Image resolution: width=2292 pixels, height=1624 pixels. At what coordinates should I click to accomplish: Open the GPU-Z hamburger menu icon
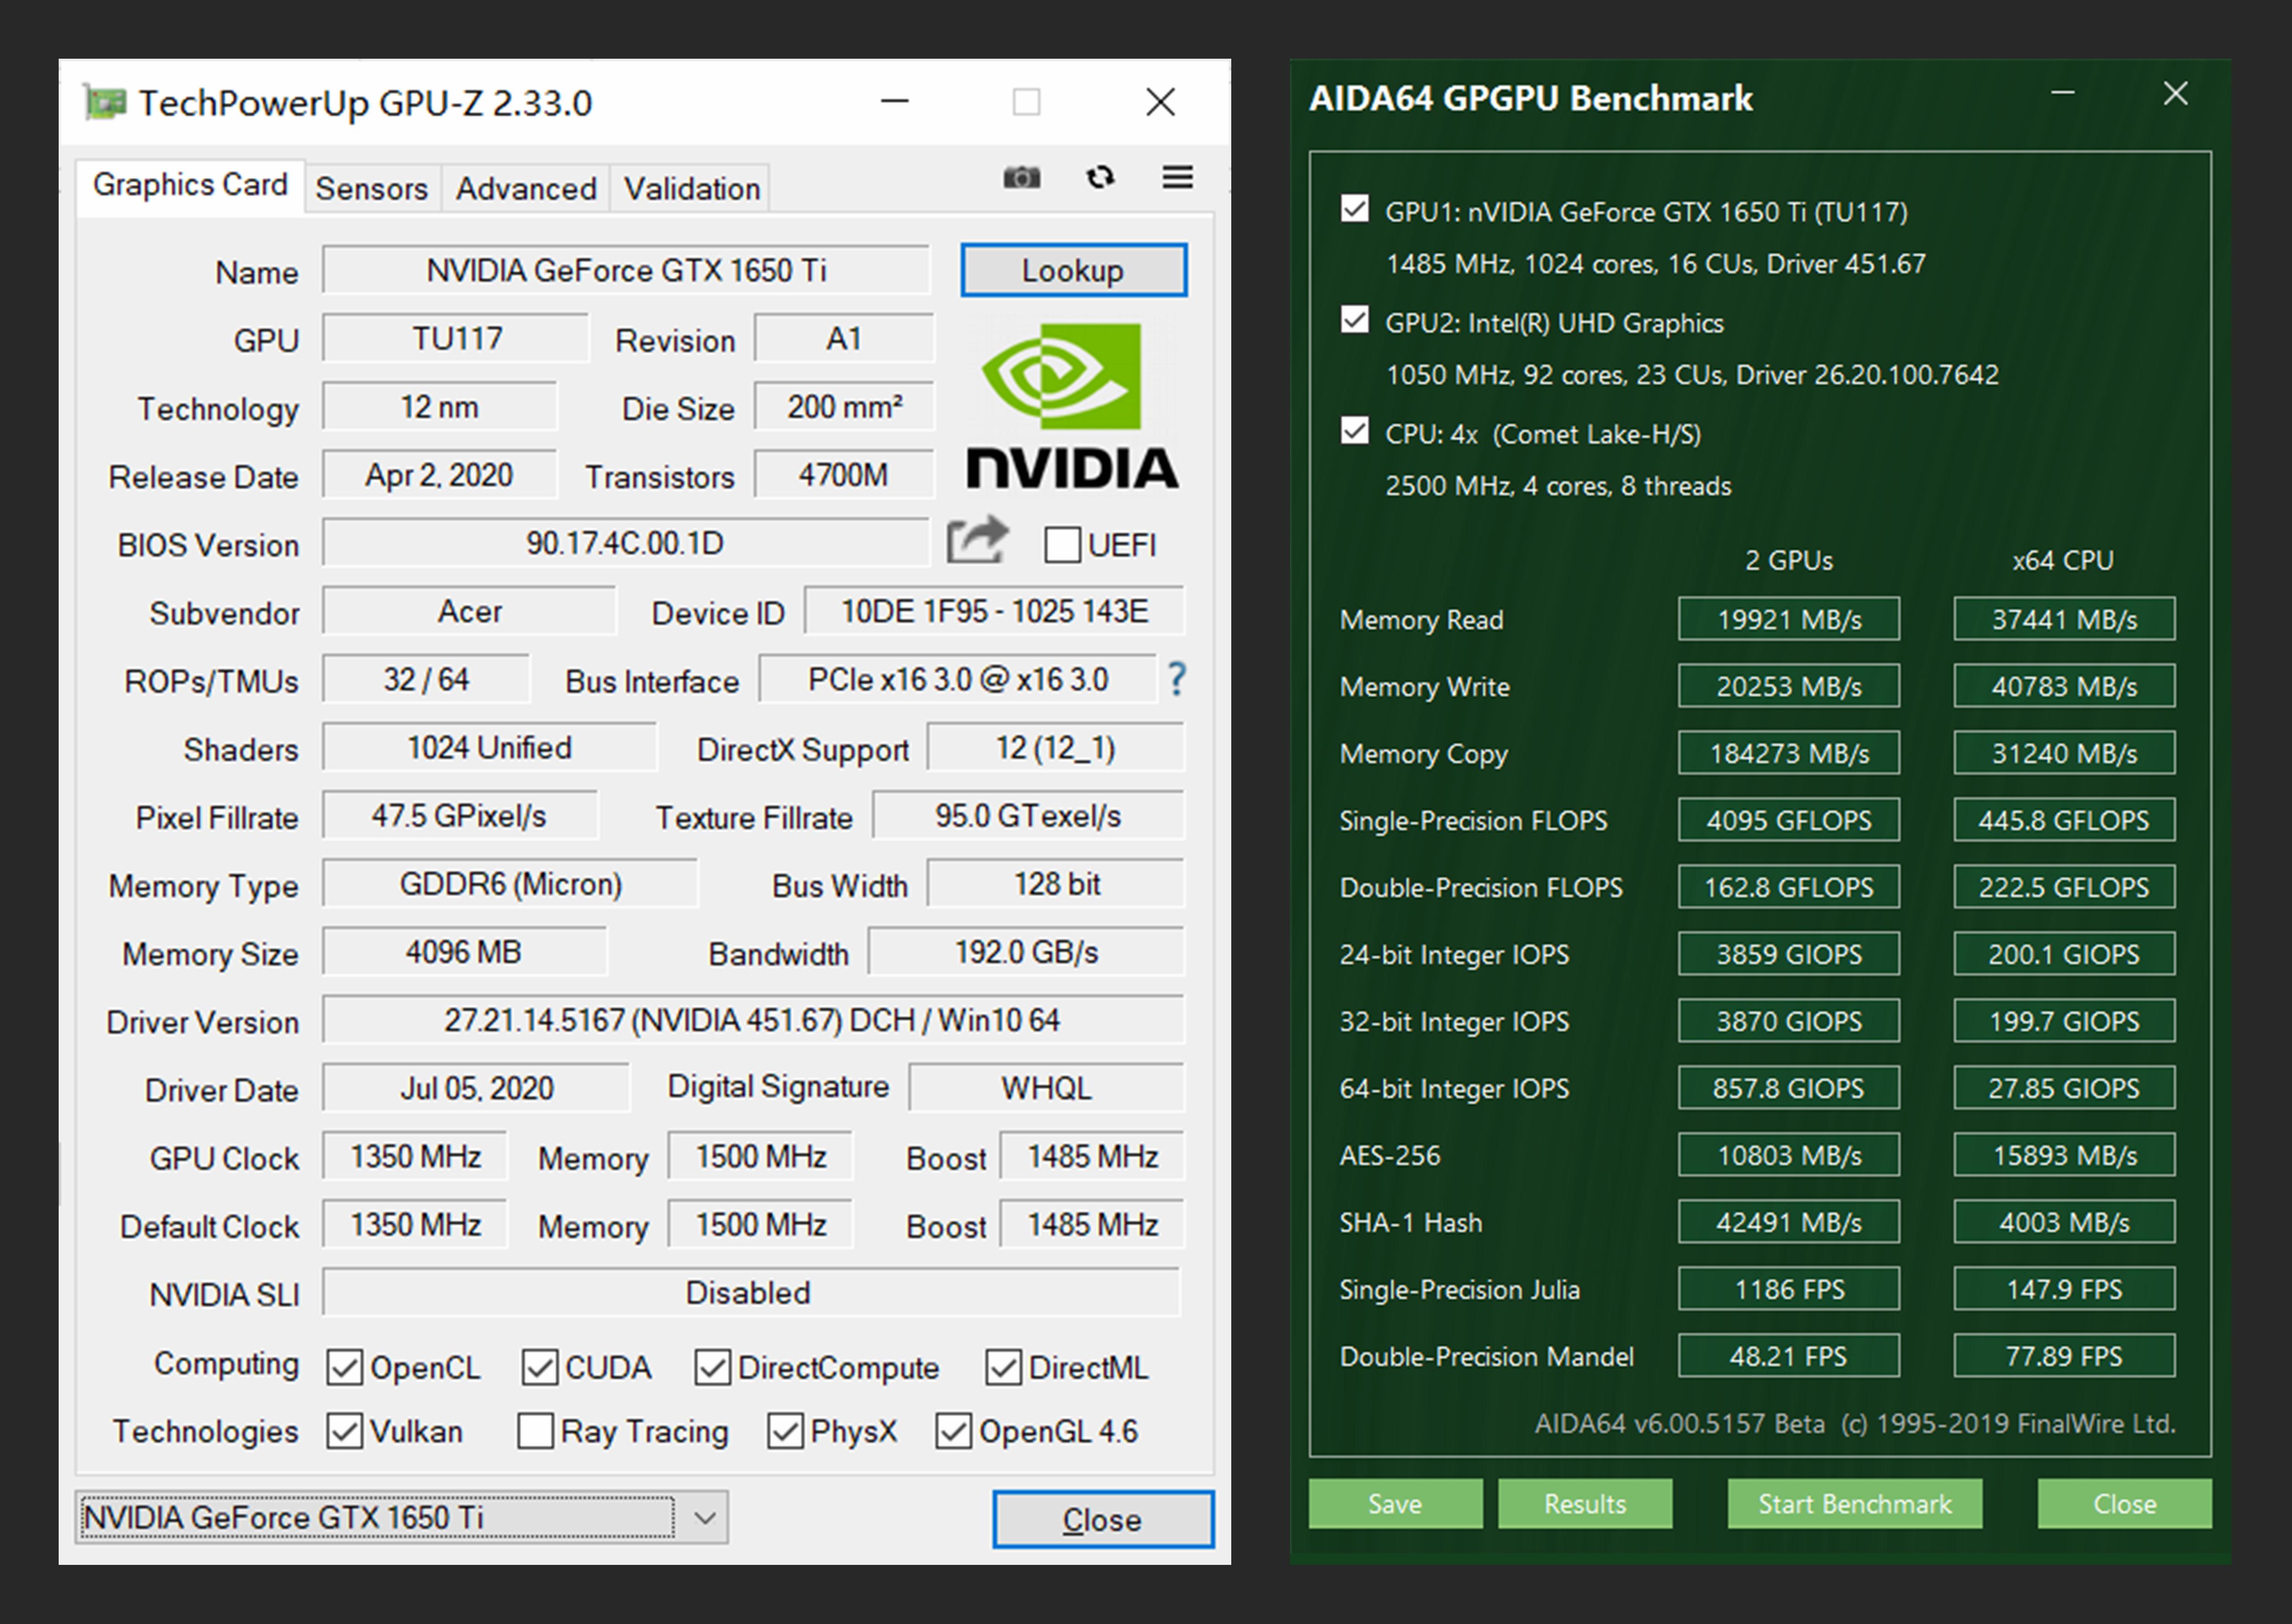pos(1177,178)
